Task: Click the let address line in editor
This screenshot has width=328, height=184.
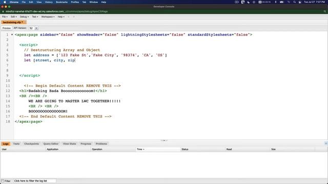Action: pyautogui.click(x=95, y=55)
